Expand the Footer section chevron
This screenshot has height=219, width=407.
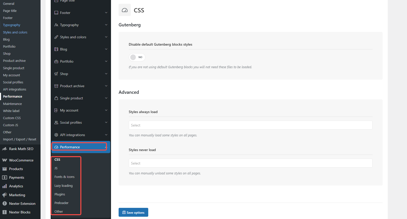click(106, 13)
